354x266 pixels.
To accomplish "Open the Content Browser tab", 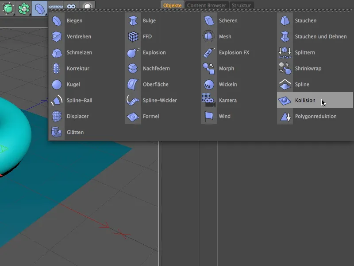I will tap(207, 5).
